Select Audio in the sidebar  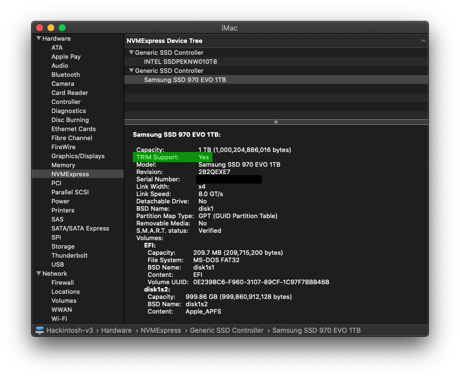(x=59, y=66)
